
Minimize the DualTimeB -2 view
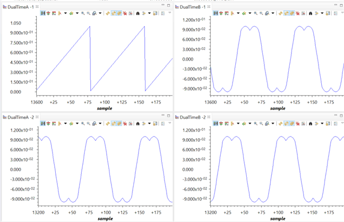pyautogui.click(x=336, y=115)
